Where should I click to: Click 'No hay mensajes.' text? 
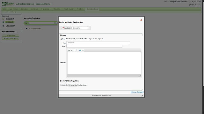[35, 28]
